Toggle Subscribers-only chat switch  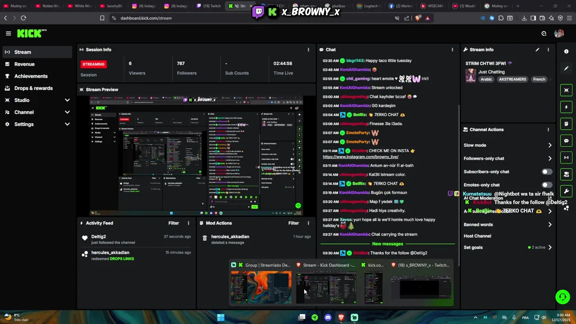(x=547, y=171)
